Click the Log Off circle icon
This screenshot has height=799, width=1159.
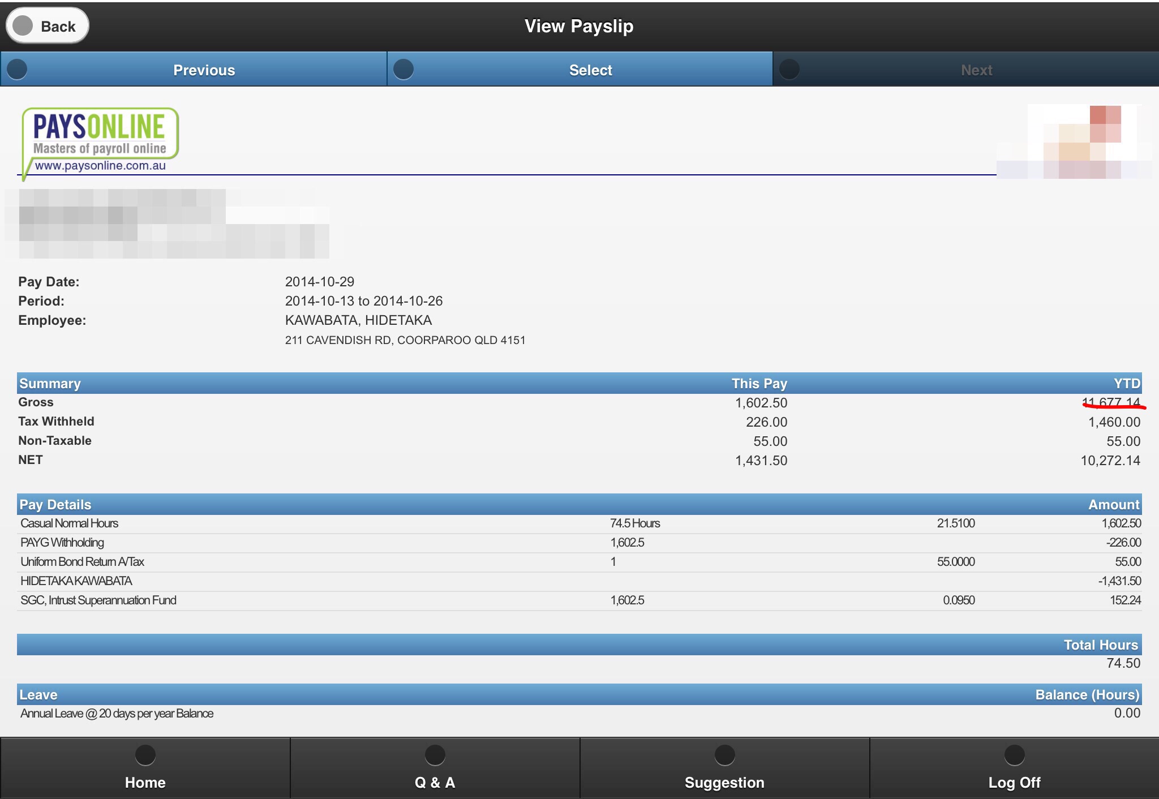(1014, 755)
